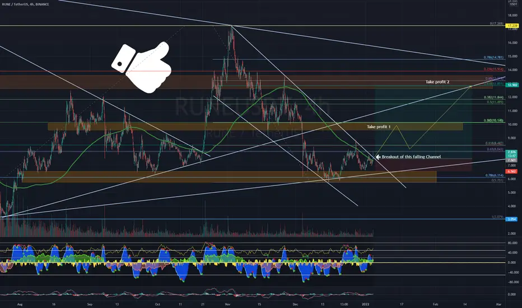Select Fibonacci level label 0(5.751)

tap(497, 180)
